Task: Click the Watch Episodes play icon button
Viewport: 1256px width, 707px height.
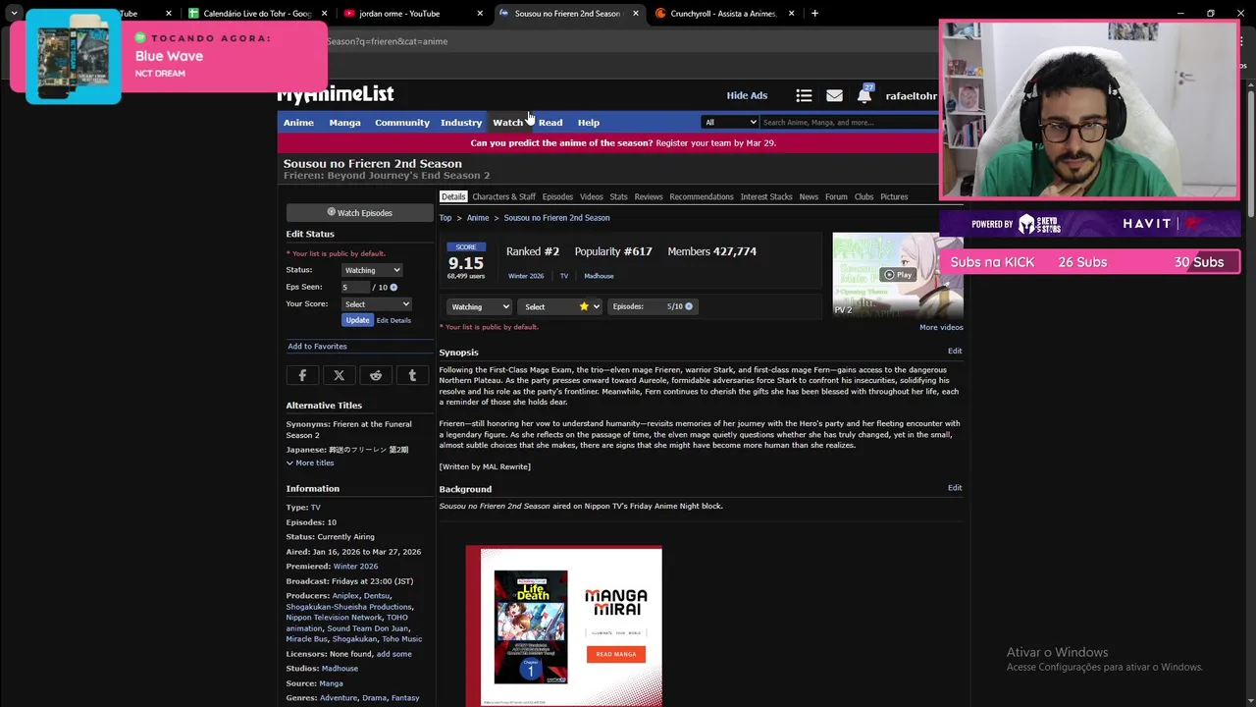Action: (x=359, y=212)
